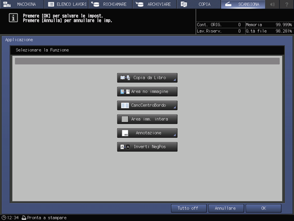Click the page icon on Annotazione
This screenshot has height=221, width=294.
125,133
